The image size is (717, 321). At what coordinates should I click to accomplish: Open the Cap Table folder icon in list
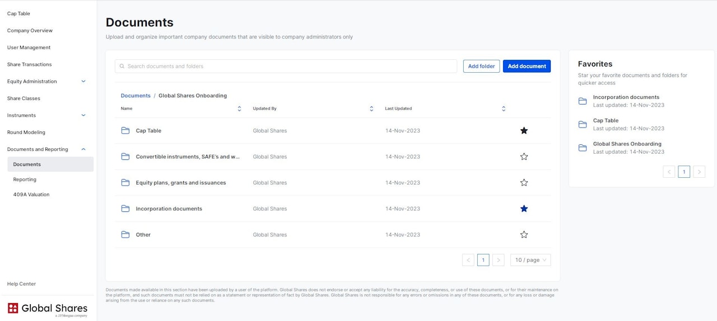(x=125, y=131)
